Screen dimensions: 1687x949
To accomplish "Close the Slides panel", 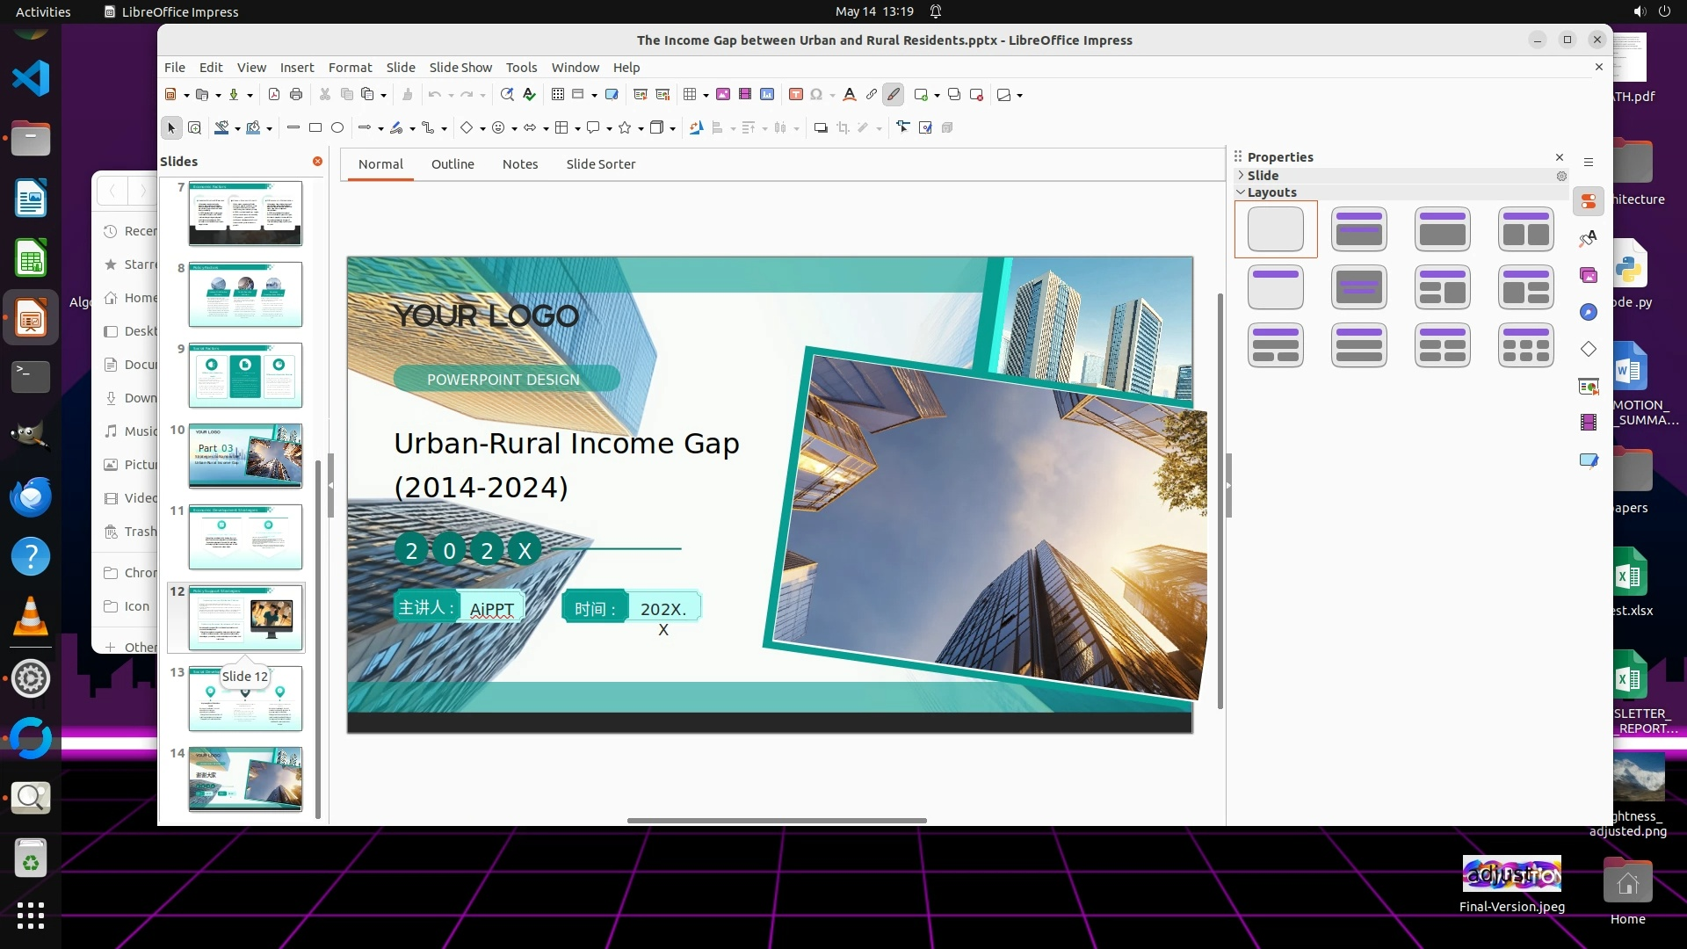I will click(317, 162).
